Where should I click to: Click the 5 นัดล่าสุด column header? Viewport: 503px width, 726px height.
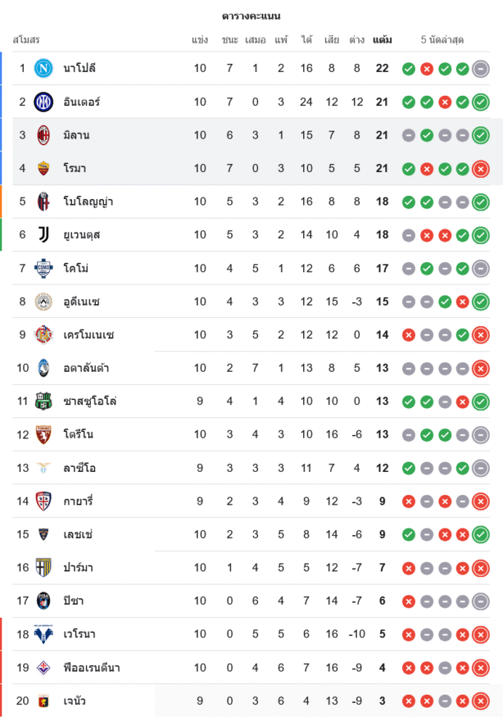click(442, 40)
